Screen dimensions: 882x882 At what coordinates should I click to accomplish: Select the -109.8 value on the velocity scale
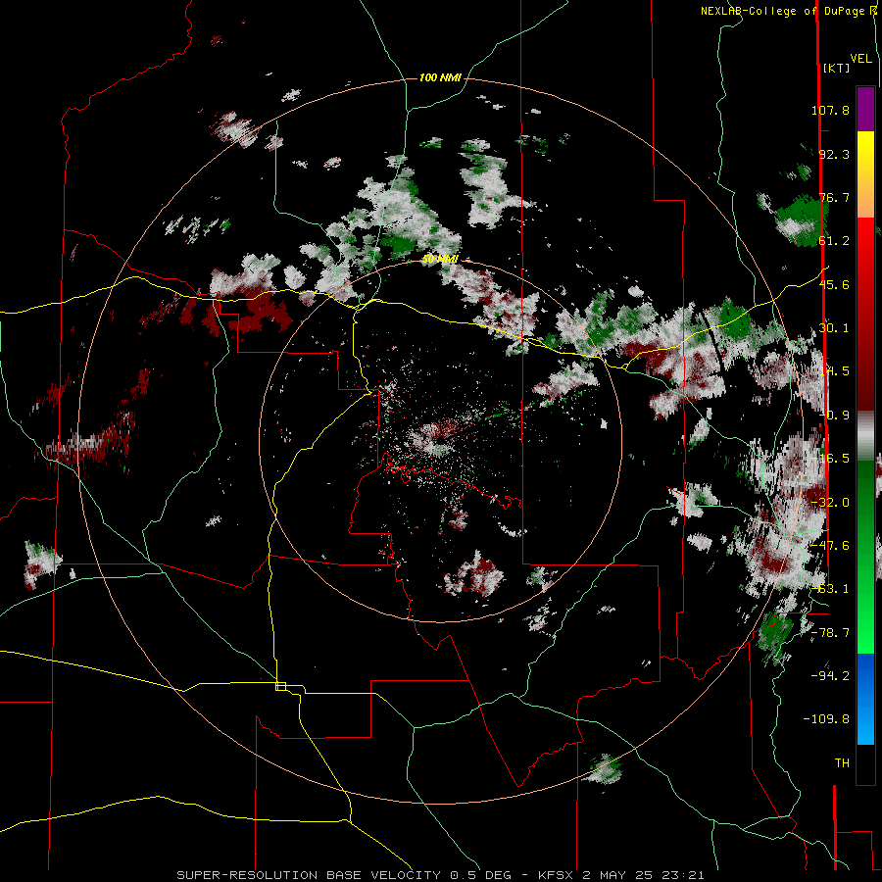pos(826,719)
